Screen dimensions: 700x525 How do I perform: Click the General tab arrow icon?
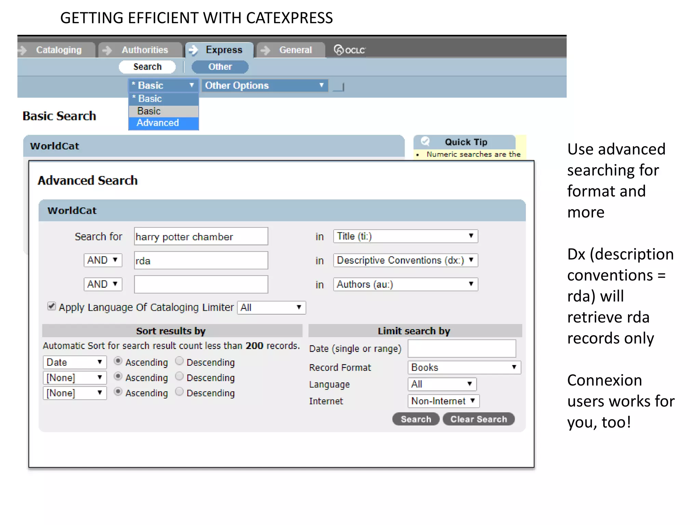[265, 50]
